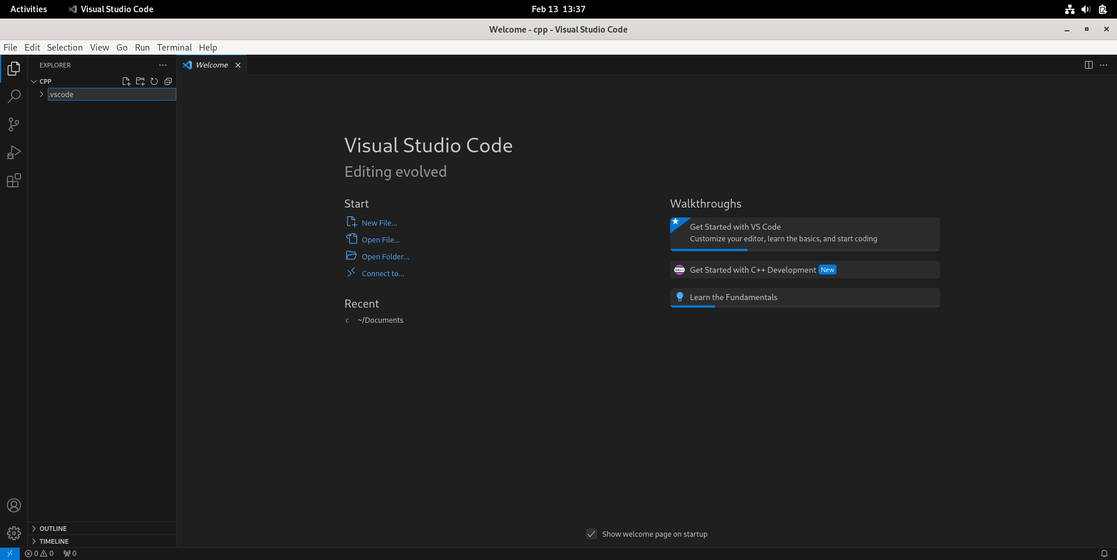Open Learn the Fundamentals walkthrough
This screenshot has width=1117, height=560.
[805, 297]
